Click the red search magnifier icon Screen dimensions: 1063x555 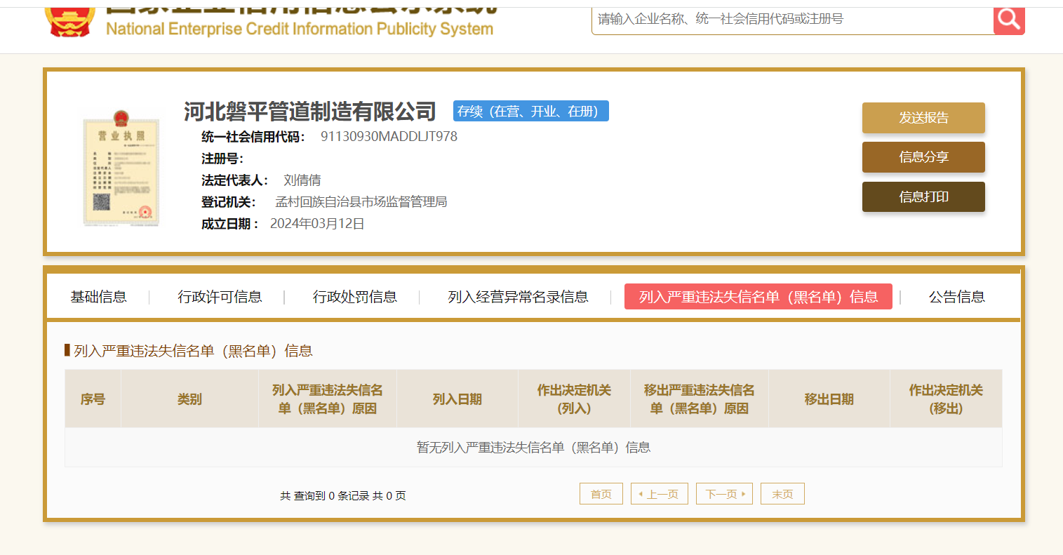tap(1009, 20)
